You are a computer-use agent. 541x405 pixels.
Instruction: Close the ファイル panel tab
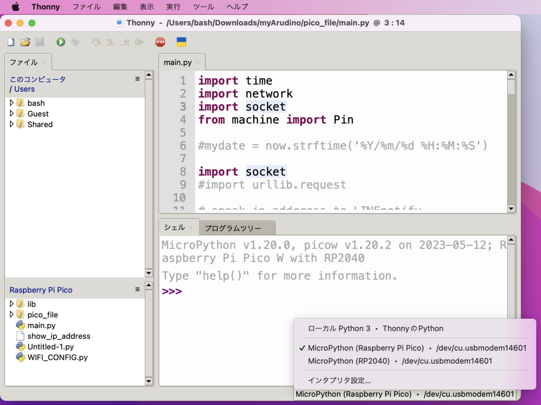tap(44, 62)
